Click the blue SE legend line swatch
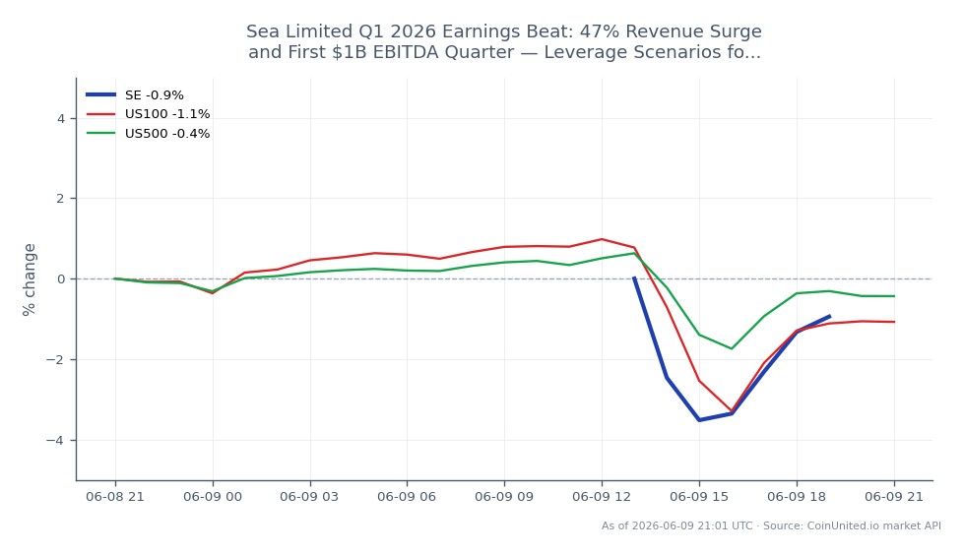The width and height of the screenshot is (964, 555). coord(100,94)
